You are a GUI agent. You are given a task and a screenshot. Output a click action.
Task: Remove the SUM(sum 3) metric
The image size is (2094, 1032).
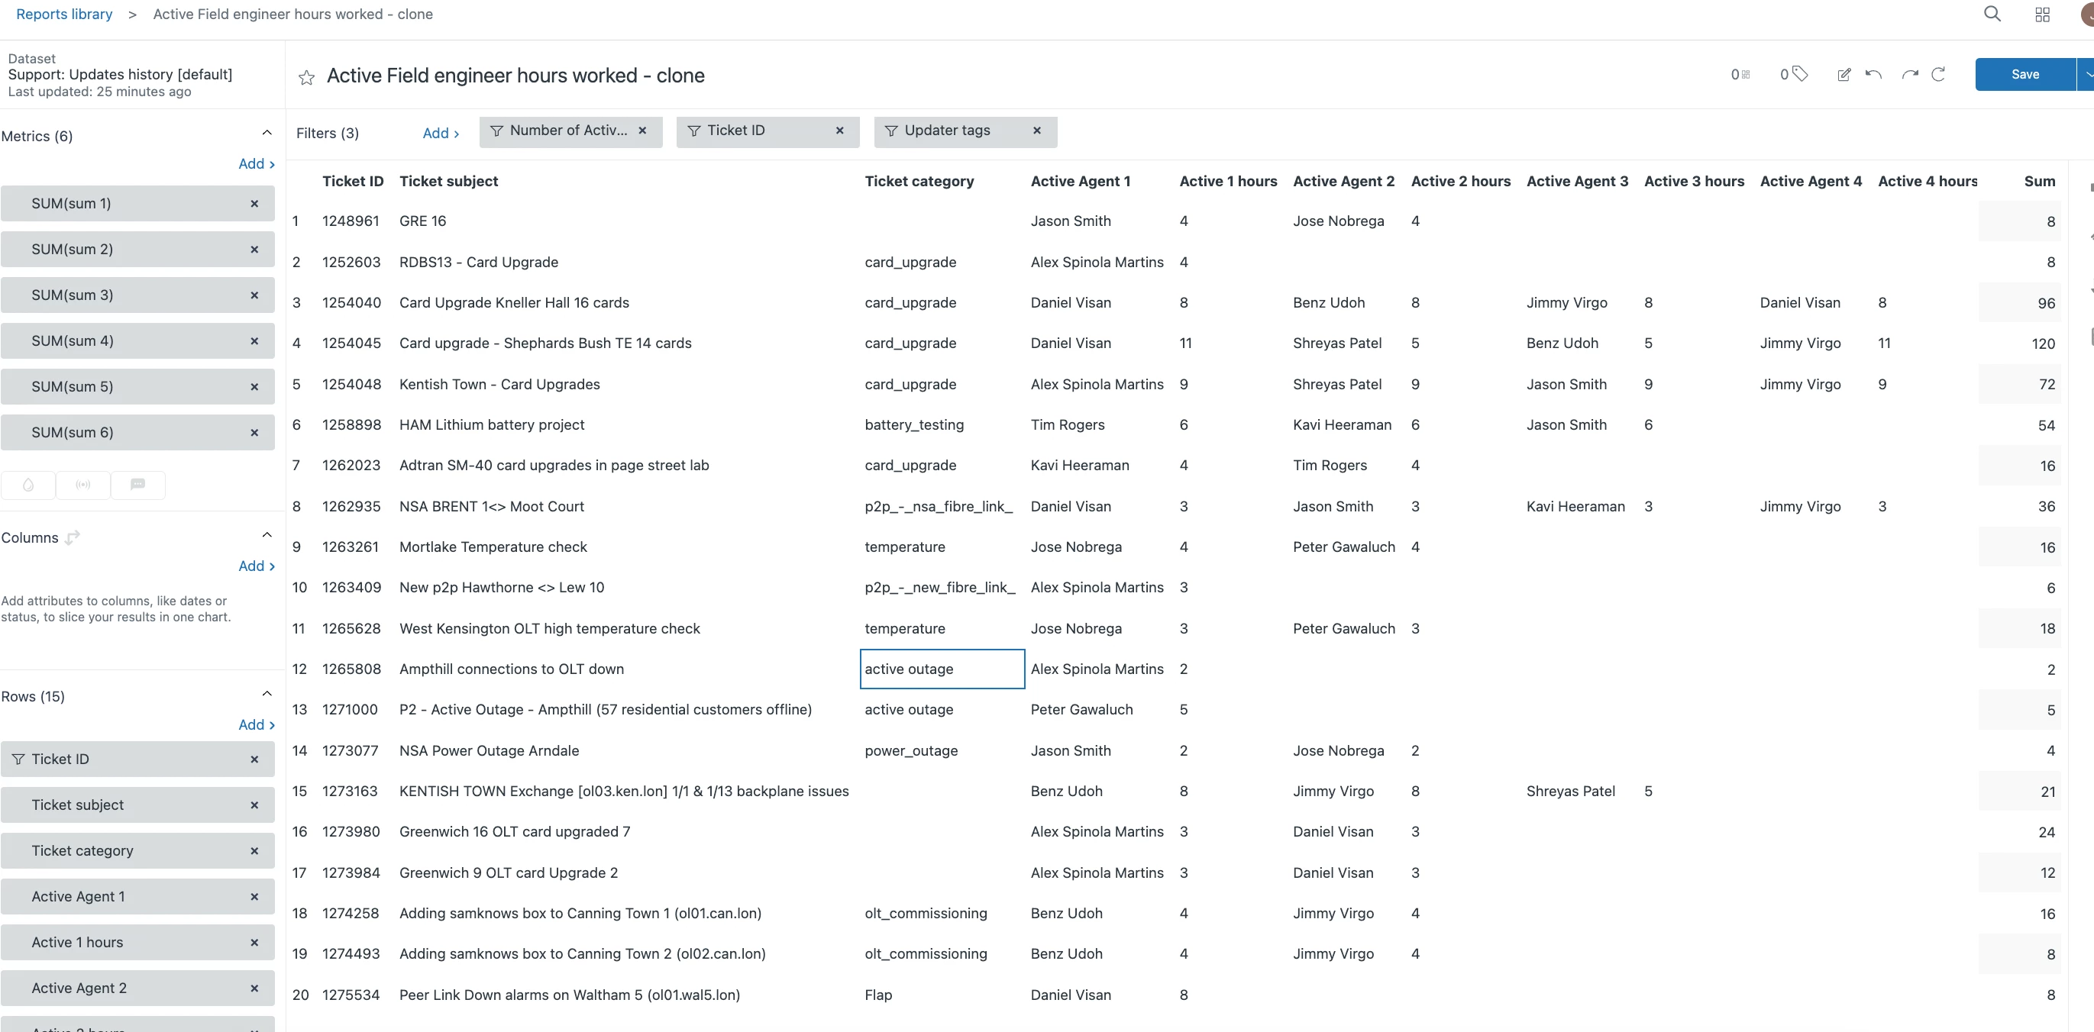pos(254,295)
